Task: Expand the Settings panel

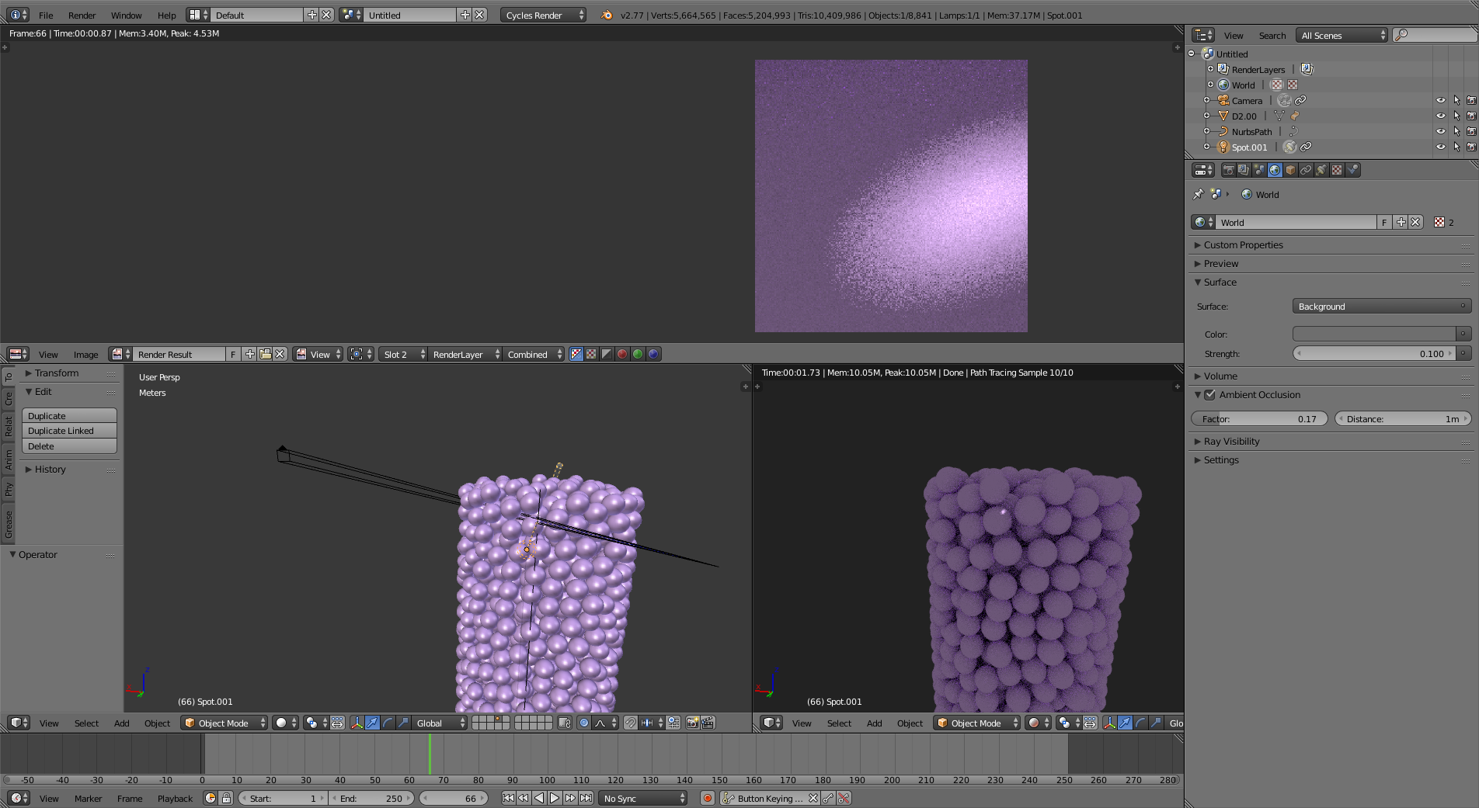Action: (1221, 459)
